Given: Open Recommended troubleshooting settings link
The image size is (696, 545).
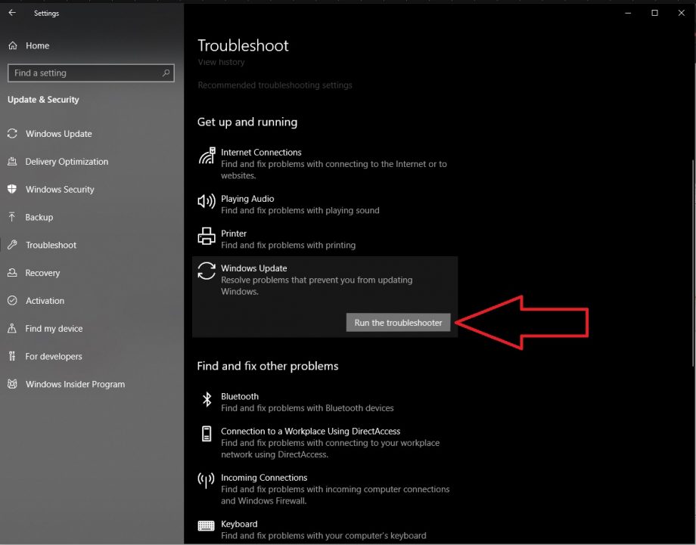Looking at the screenshot, I should click(275, 85).
